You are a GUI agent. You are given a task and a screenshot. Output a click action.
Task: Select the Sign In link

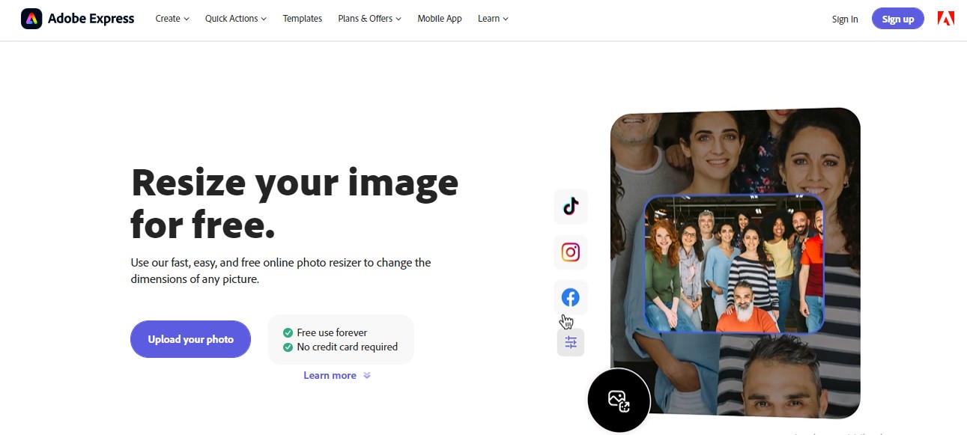pyautogui.click(x=844, y=19)
